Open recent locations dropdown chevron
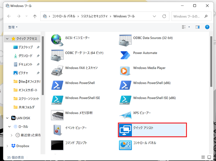216x161 pixels. 26,16
